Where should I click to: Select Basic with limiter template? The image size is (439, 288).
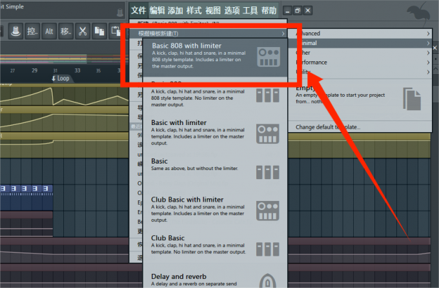pyautogui.click(x=215, y=133)
